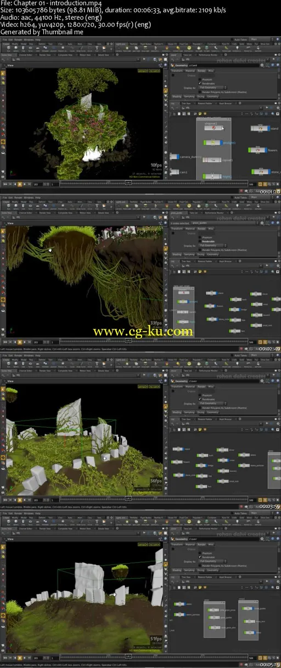Enable Auto Takes checkbox in second thumbnail
The width and height of the screenshot is (281, 668).
tap(232, 197)
